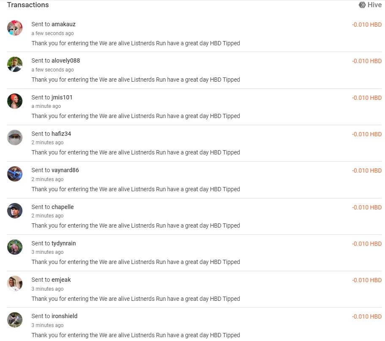This screenshot has width=385, height=341.
Task: Click emjeak's profile avatar
Action: point(15,283)
